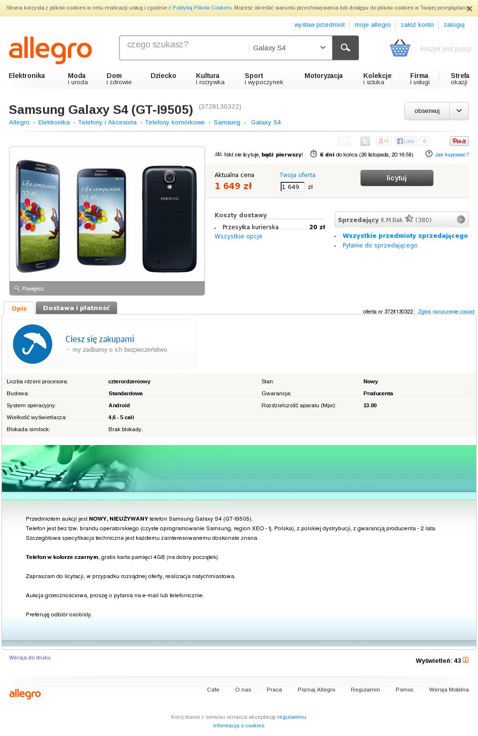Image resolution: width=478 pixels, height=736 pixels.
Task: Share the listing via email envelope icon
Action: point(344,141)
